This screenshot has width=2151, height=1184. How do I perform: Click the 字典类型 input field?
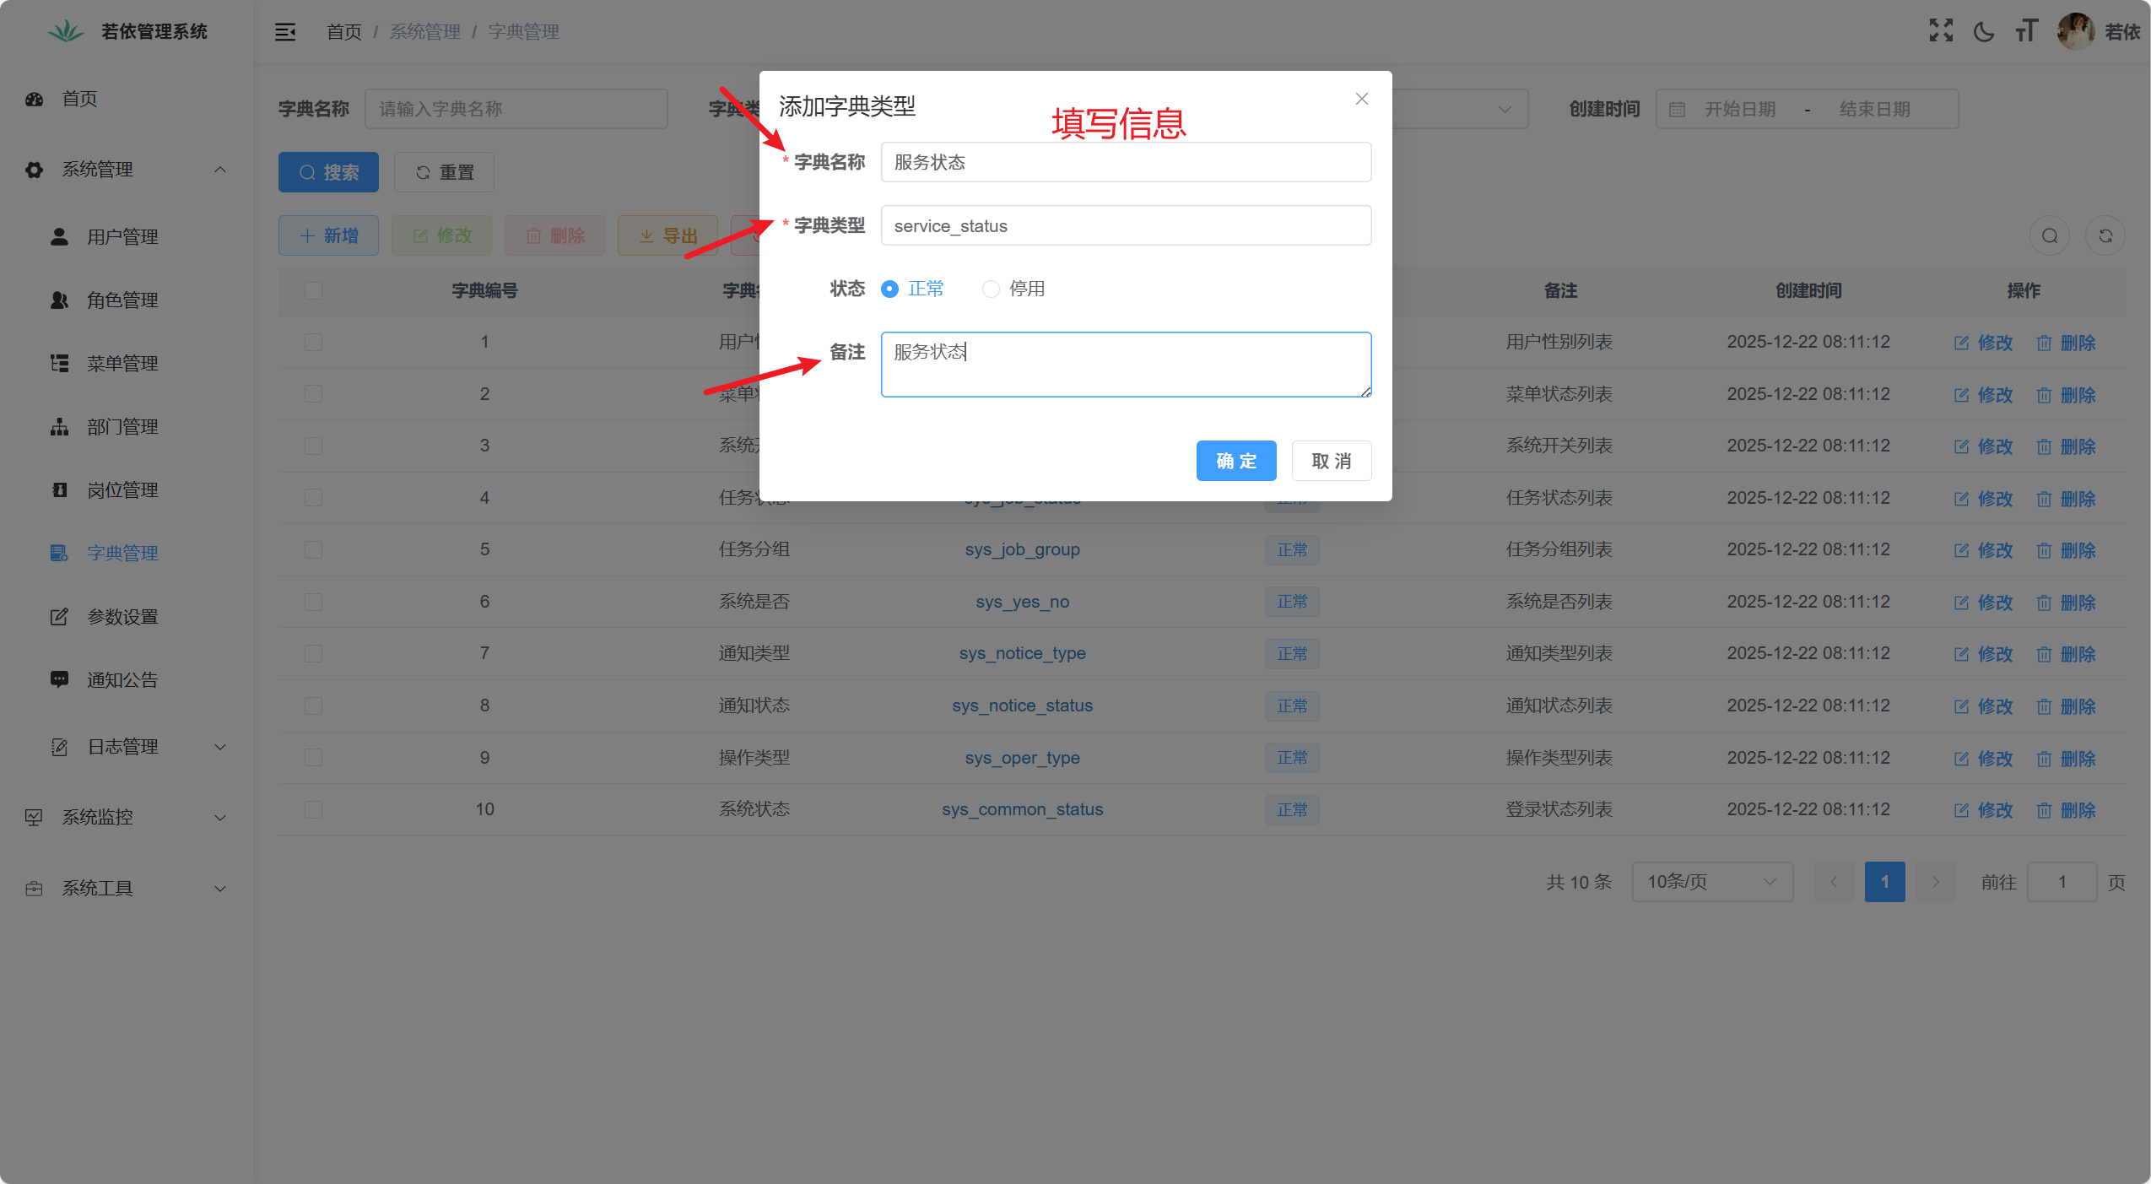pos(1125,226)
